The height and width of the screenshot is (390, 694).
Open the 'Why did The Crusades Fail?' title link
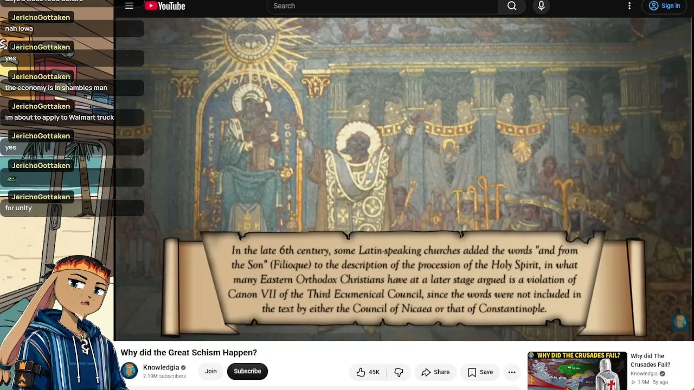(651, 360)
